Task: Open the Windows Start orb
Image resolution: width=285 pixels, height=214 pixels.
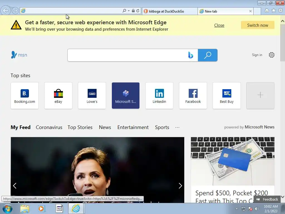Action: click(8, 208)
